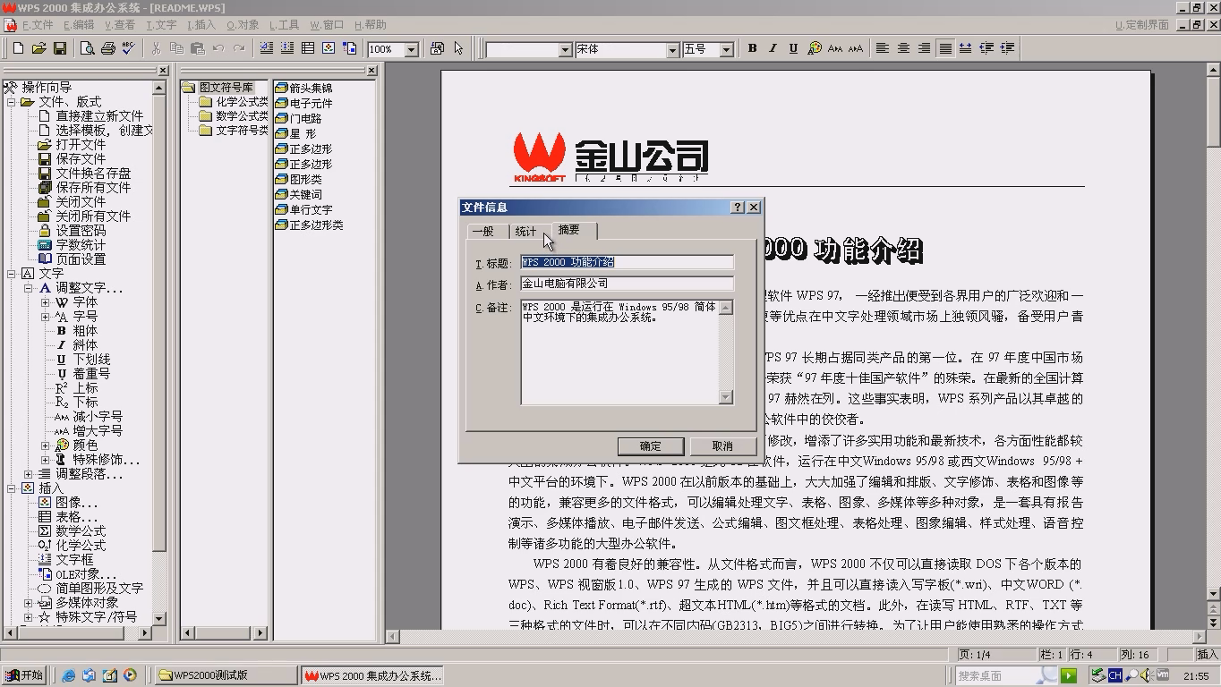Click the Paste toolbar icon
The height and width of the screenshot is (687, 1221).
198,48
